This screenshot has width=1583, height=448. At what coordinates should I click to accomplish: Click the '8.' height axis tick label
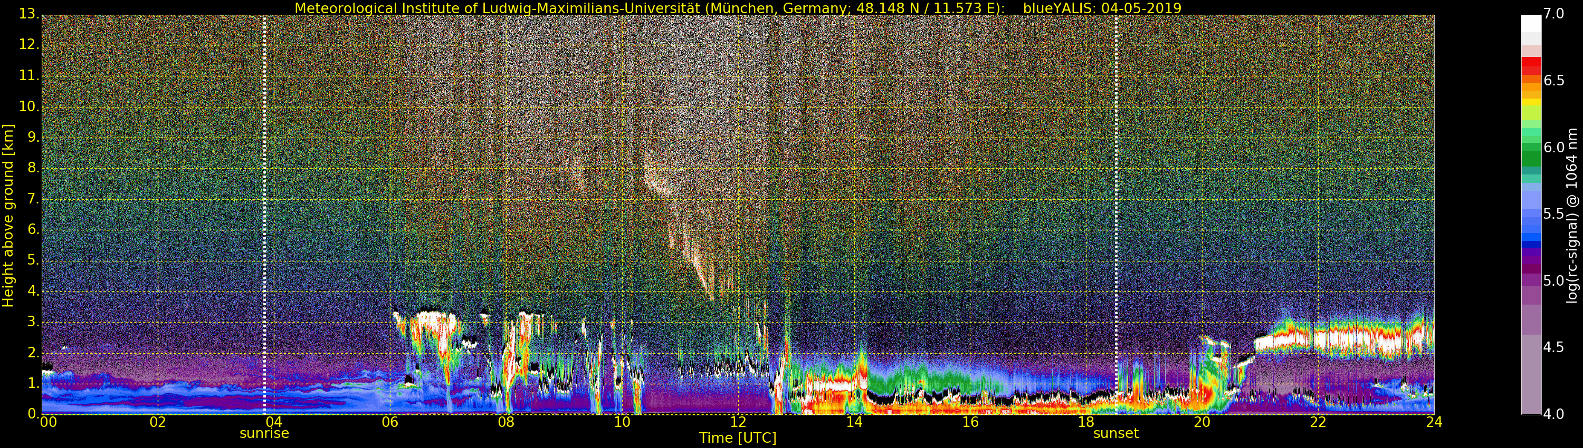pyautogui.click(x=33, y=168)
